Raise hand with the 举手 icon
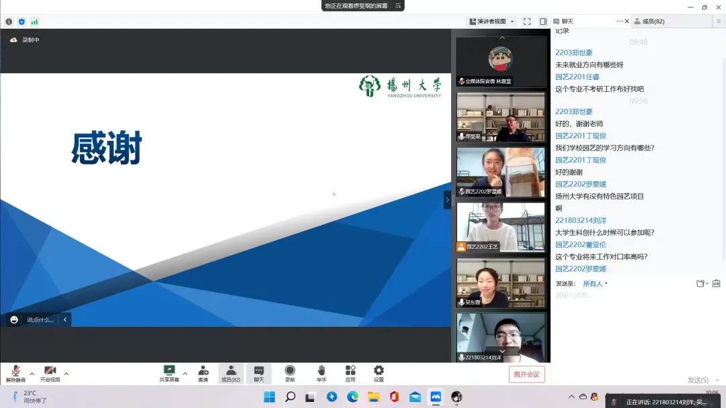The image size is (726, 408). click(x=321, y=373)
